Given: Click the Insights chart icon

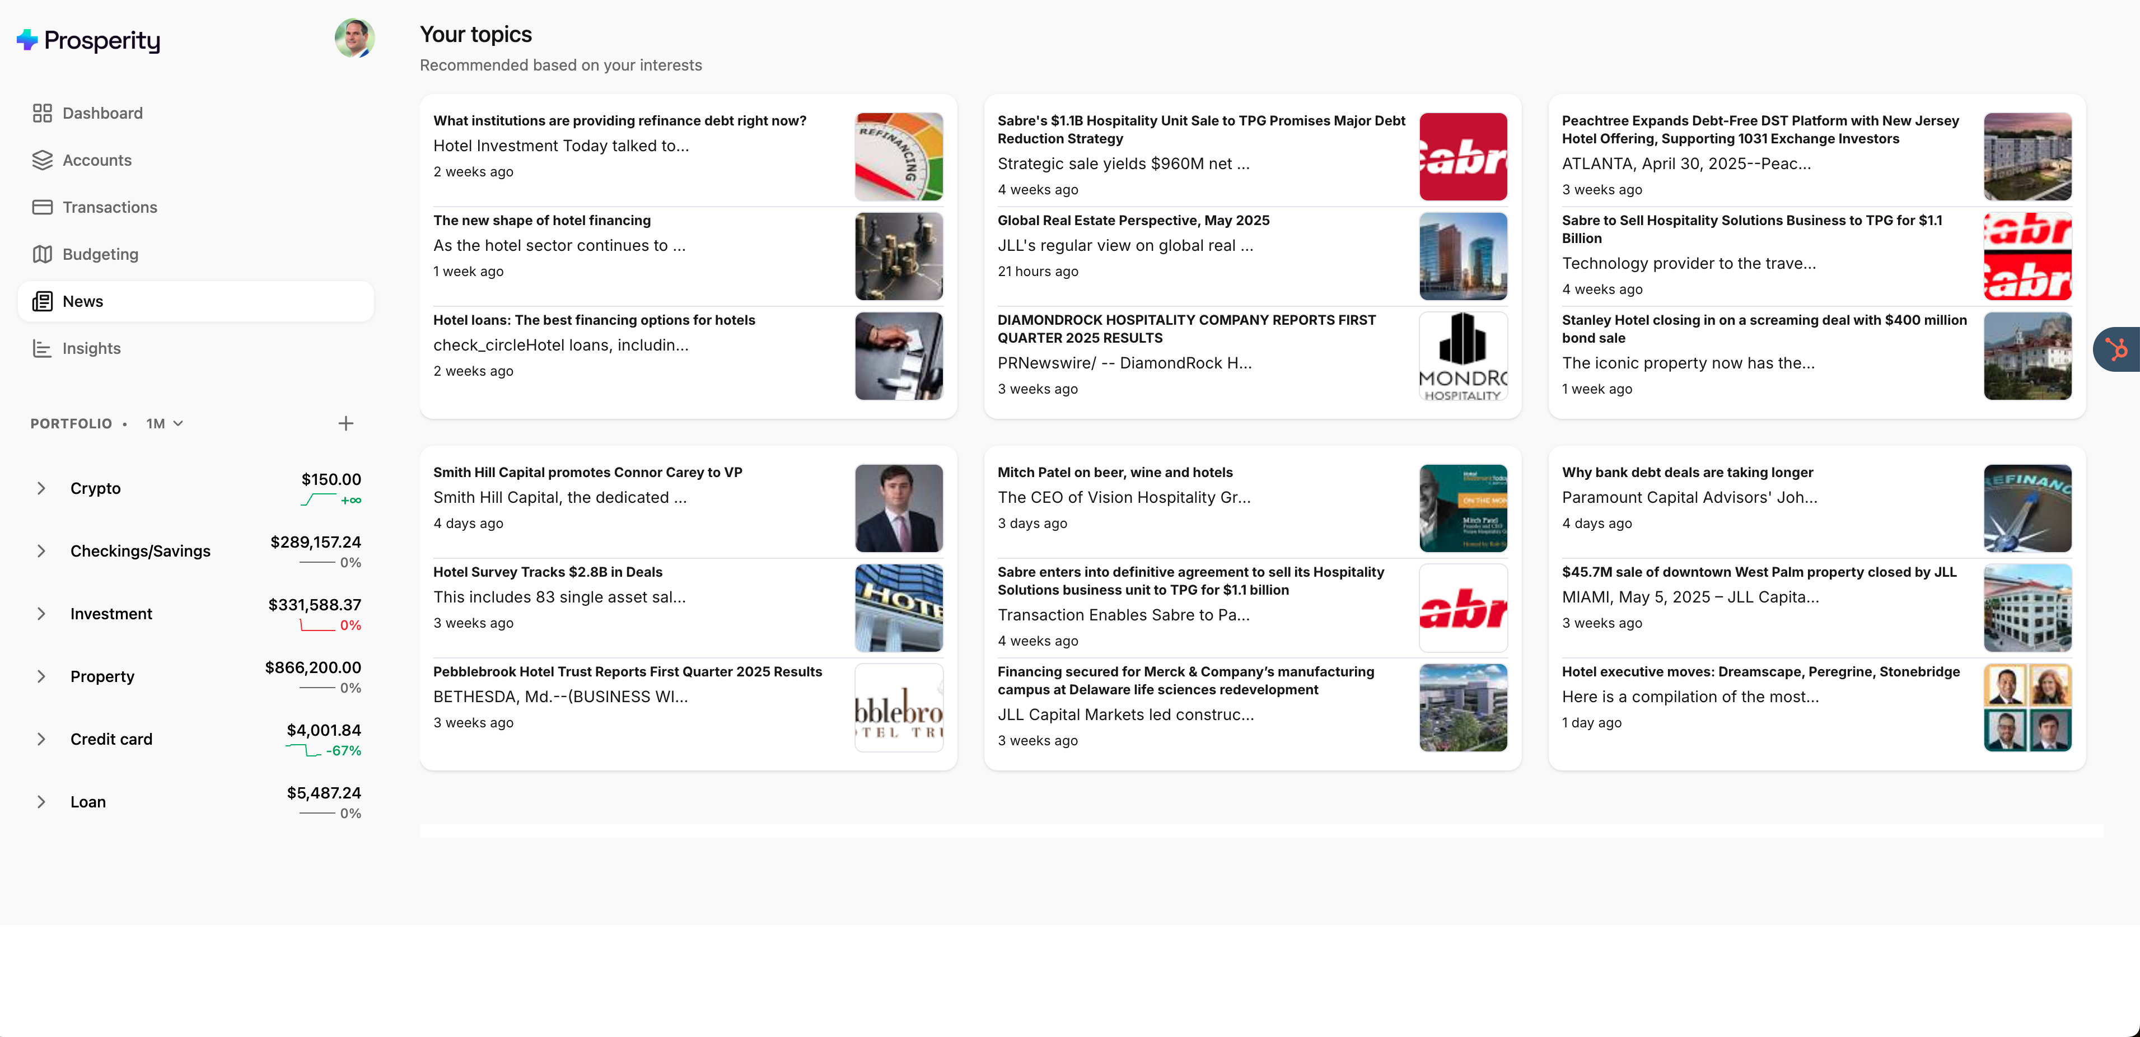Looking at the screenshot, I should [43, 348].
